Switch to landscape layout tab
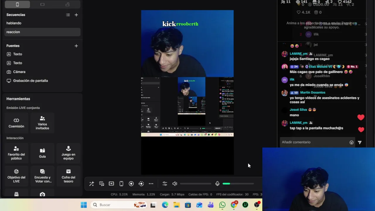Image resolution: width=375 pixels, height=211 pixels. [x=42, y=4]
